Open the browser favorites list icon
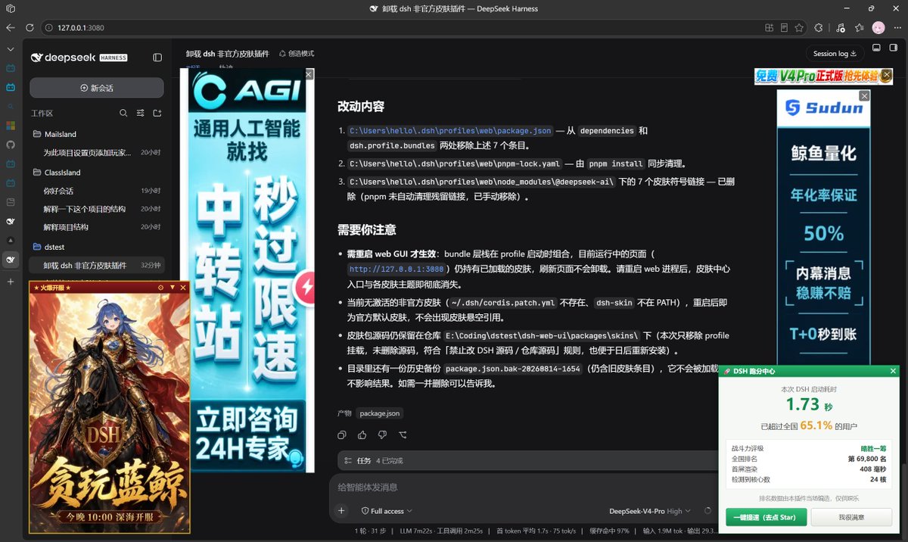 pos(860,28)
